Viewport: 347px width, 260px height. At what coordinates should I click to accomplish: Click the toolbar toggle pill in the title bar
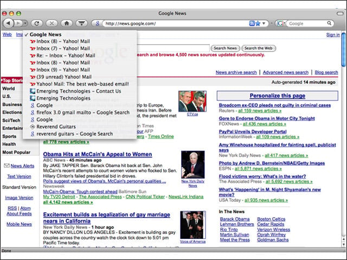click(x=340, y=14)
